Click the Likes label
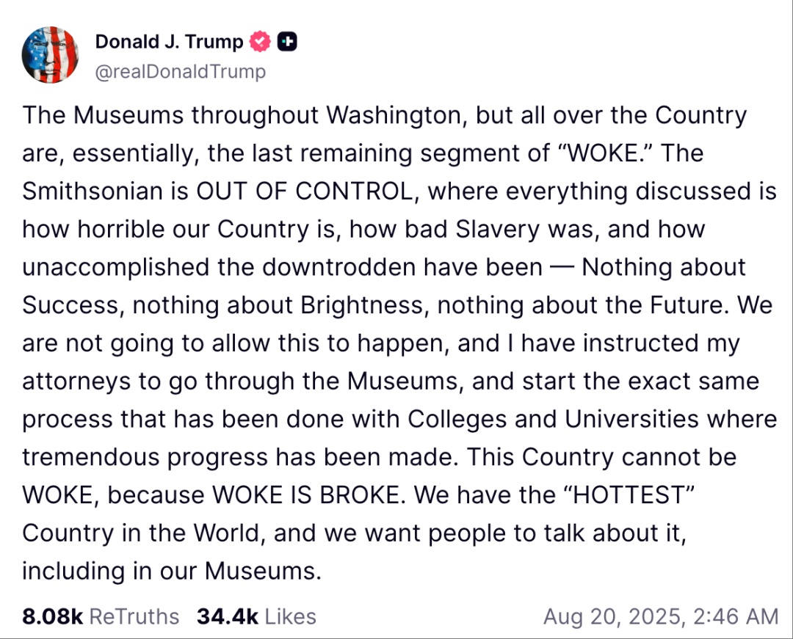This screenshot has height=639, width=793. pos(290,617)
